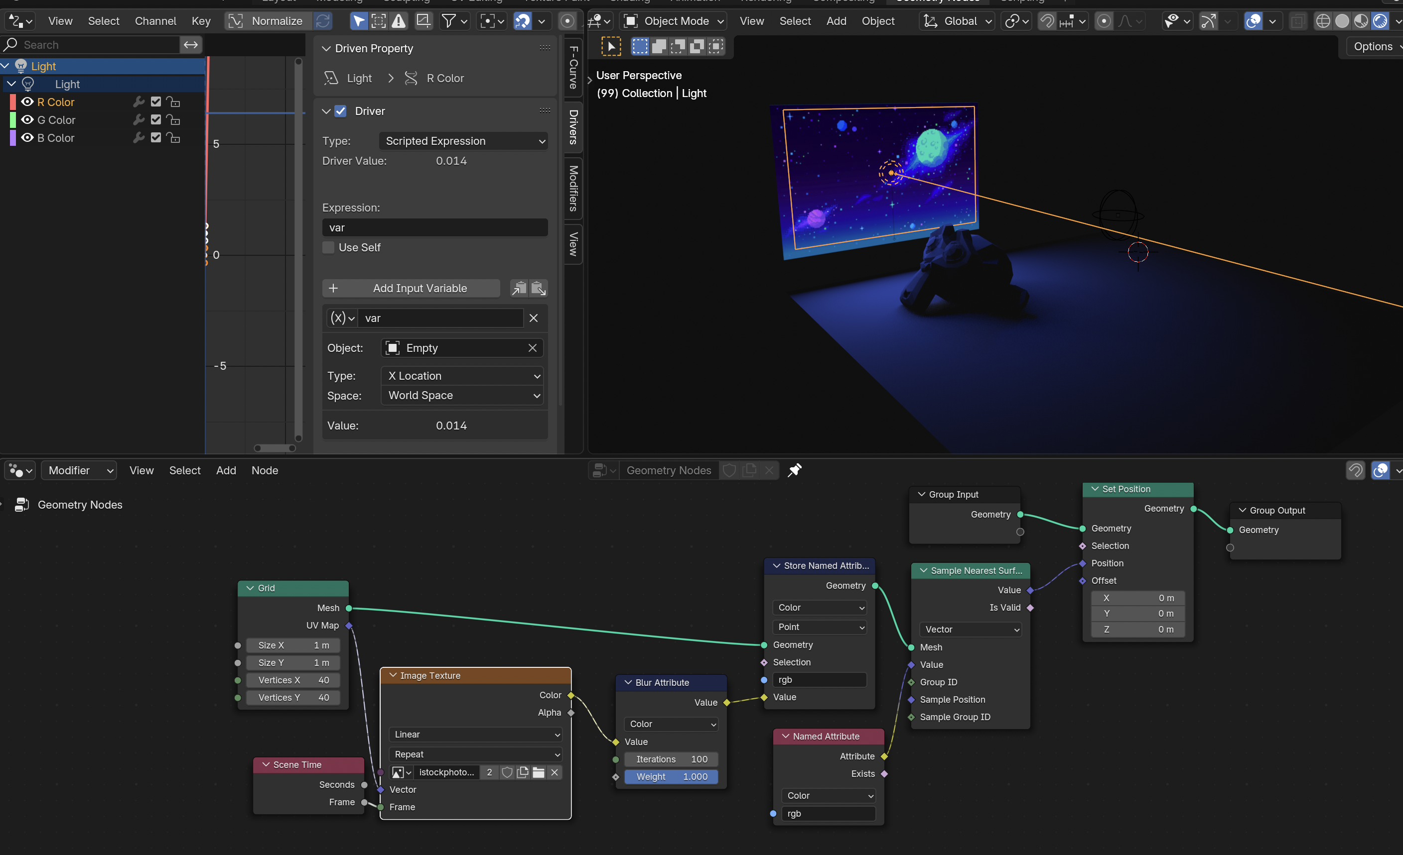
Task: Click the copy driver variables icon
Action: click(x=519, y=289)
